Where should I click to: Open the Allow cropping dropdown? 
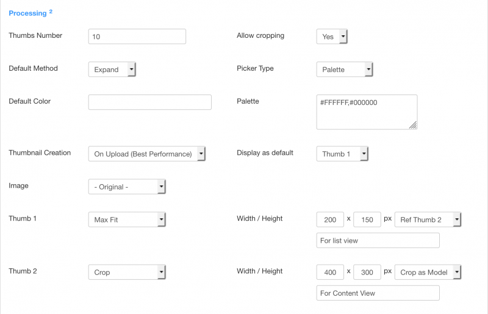[332, 37]
